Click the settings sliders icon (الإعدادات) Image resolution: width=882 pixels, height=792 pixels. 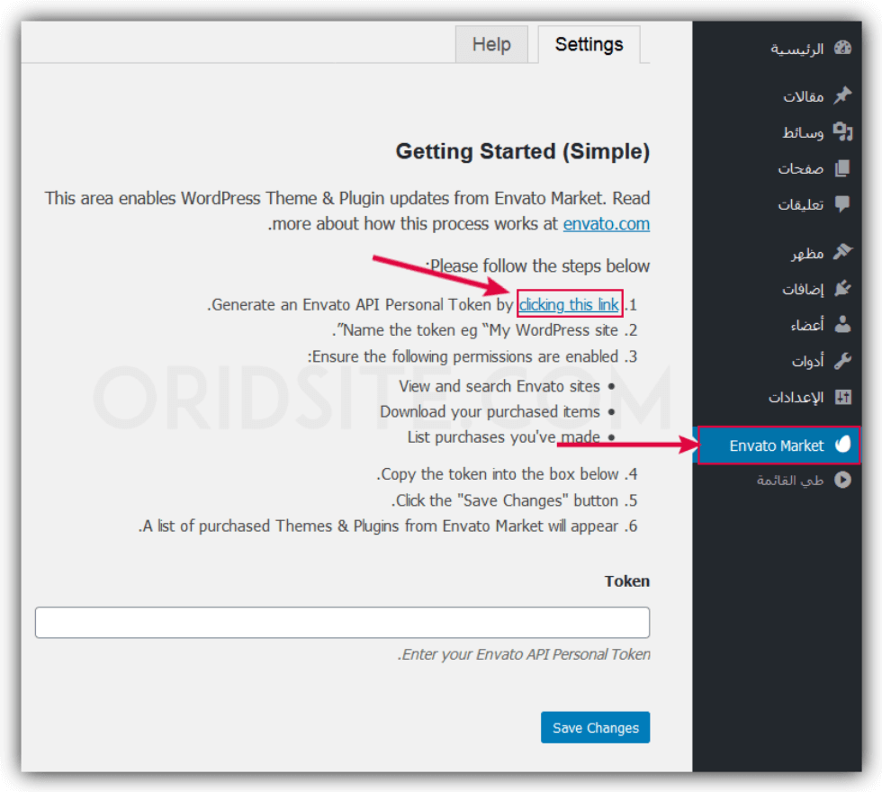(842, 397)
